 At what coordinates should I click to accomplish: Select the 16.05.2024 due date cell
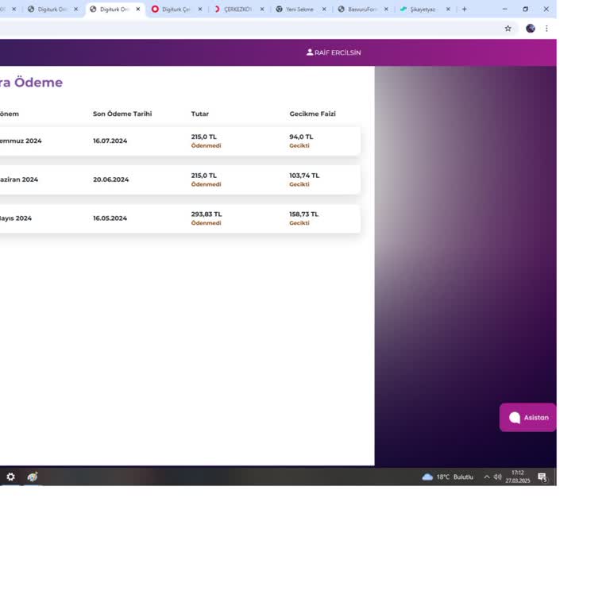coord(110,218)
